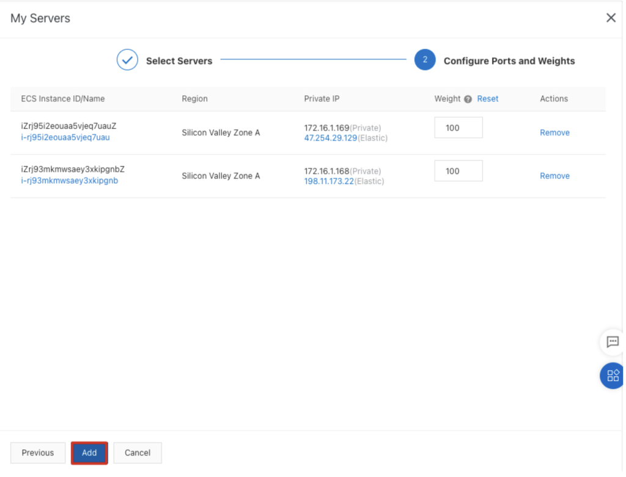Open instance link i-rj95i2eouaa5vjeq7uau
Image resolution: width=626 pixels, height=477 pixels.
click(x=65, y=138)
